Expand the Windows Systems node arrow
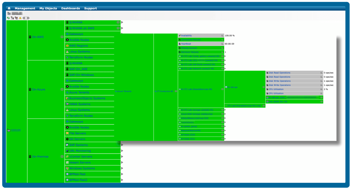The height and width of the screenshot is (190, 352). coord(122,168)
